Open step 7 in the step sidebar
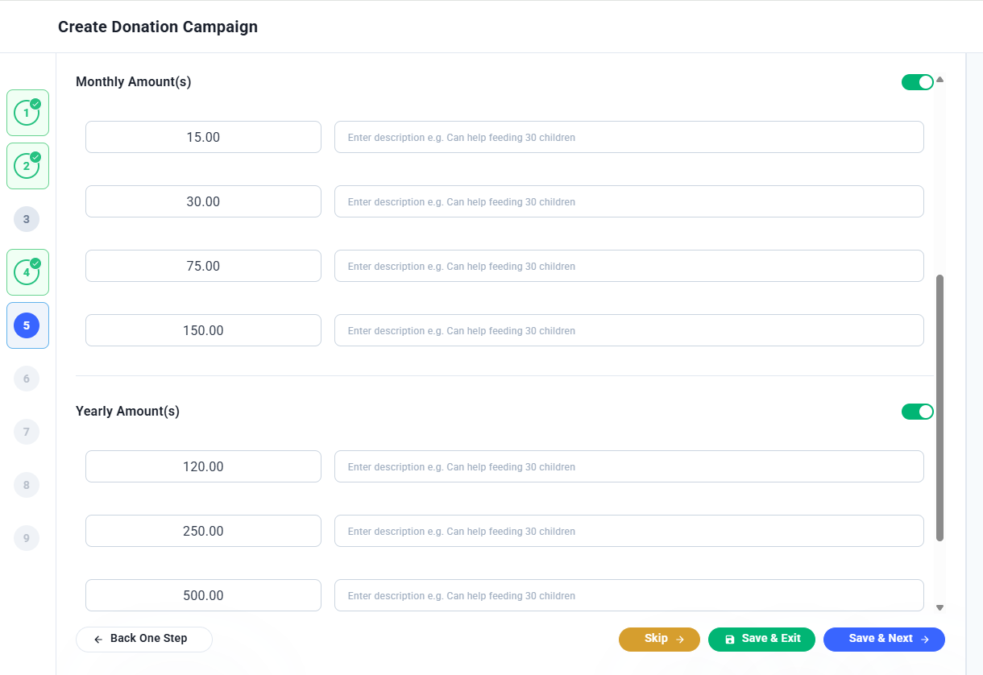Viewport: 983px width, 675px height. click(27, 432)
